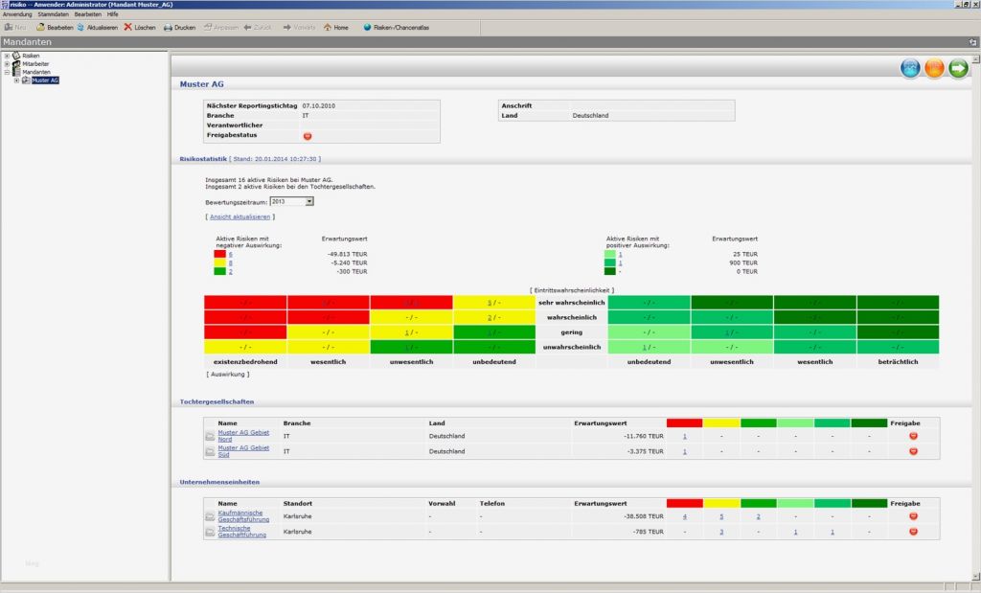The height and width of the screenshot is (593, 981).
Task: Open the Risiken-/Chancenatlas toolbar icon
Action: [395, 27]
